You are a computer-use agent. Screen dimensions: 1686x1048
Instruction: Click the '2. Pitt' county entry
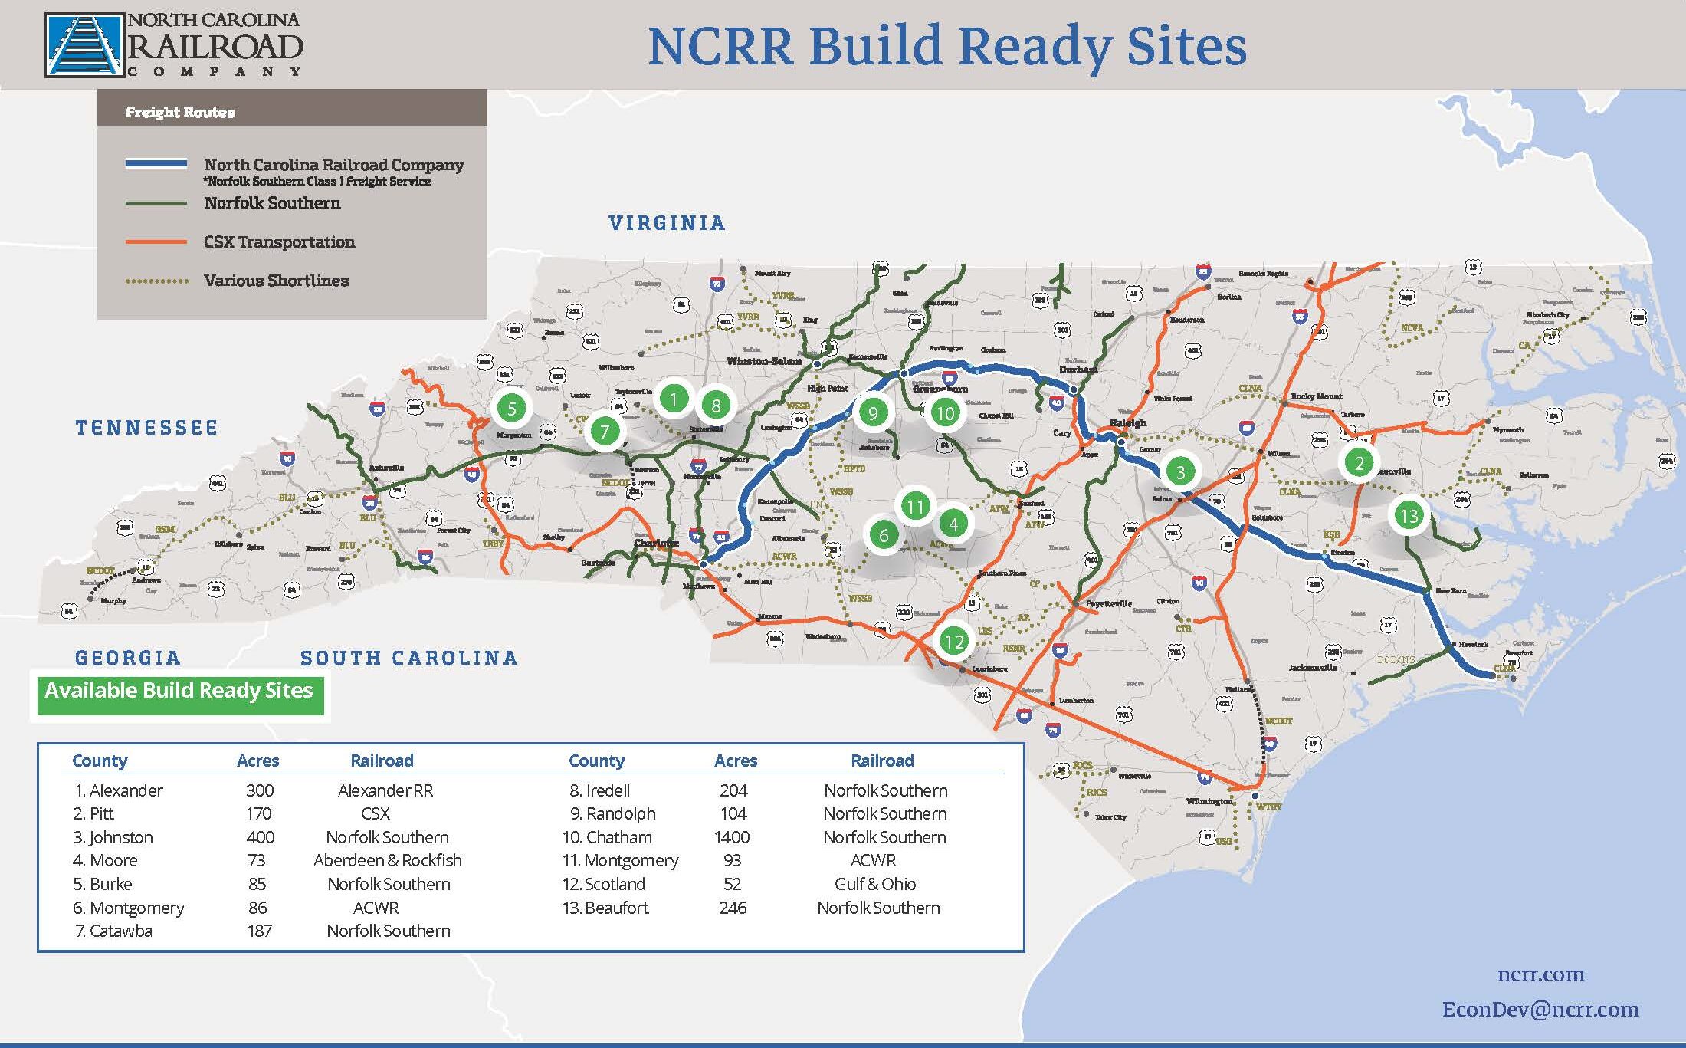pyautogui.click(x=93, y=813)
